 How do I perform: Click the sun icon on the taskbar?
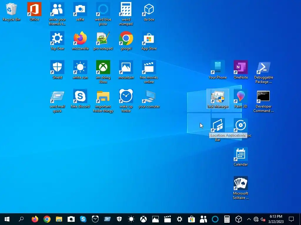click(131, 219)
